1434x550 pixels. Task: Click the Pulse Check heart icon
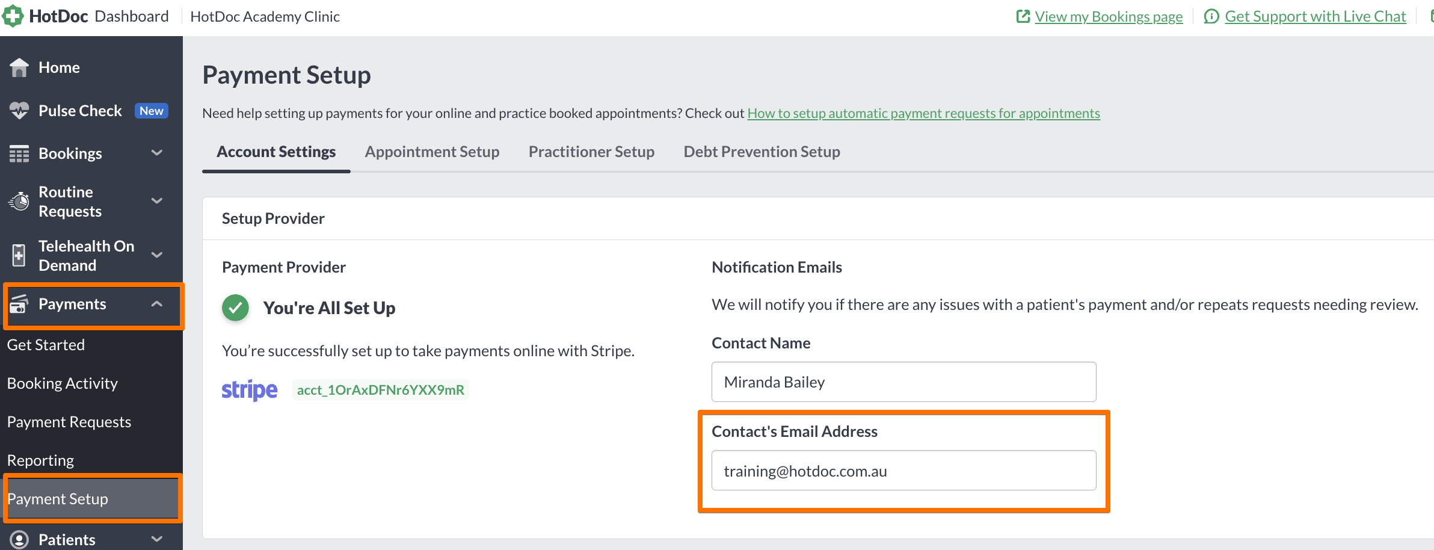pos(19,111)
